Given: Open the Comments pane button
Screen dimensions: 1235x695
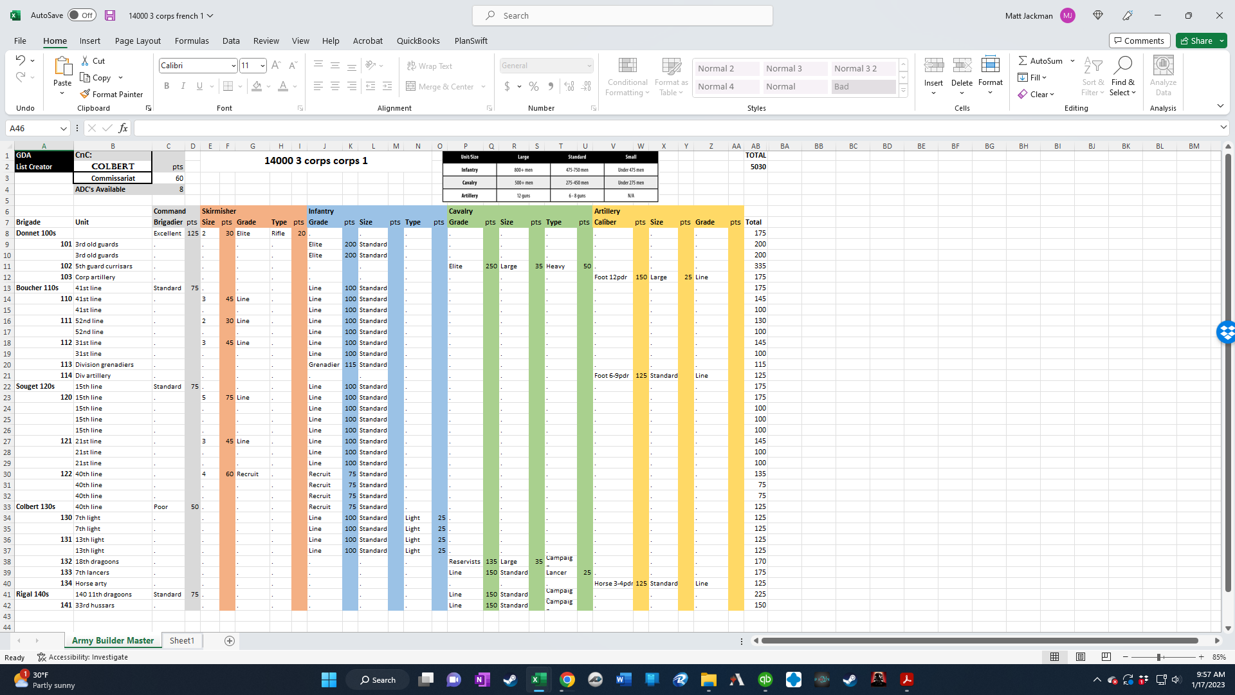Looking at the screenshot, I should 1139,41.
